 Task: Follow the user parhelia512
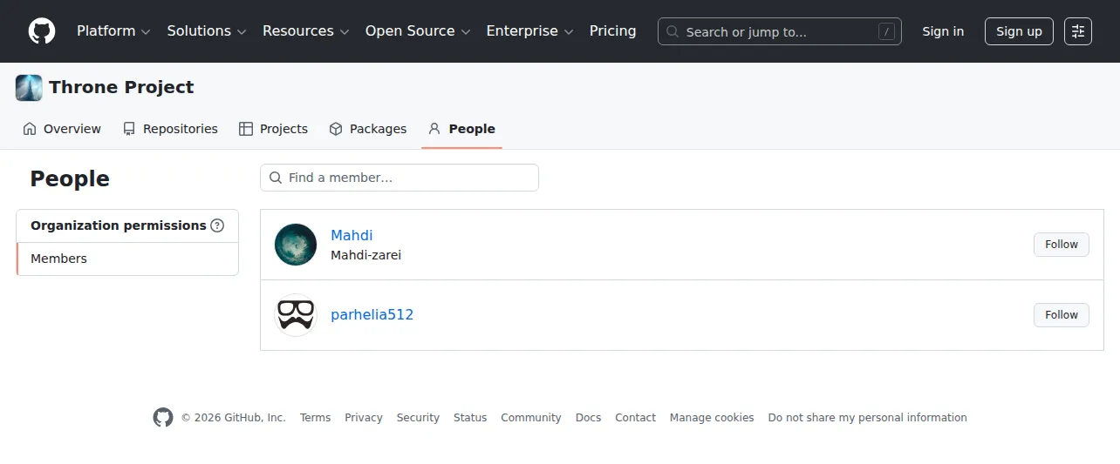tap(1062, 315)
